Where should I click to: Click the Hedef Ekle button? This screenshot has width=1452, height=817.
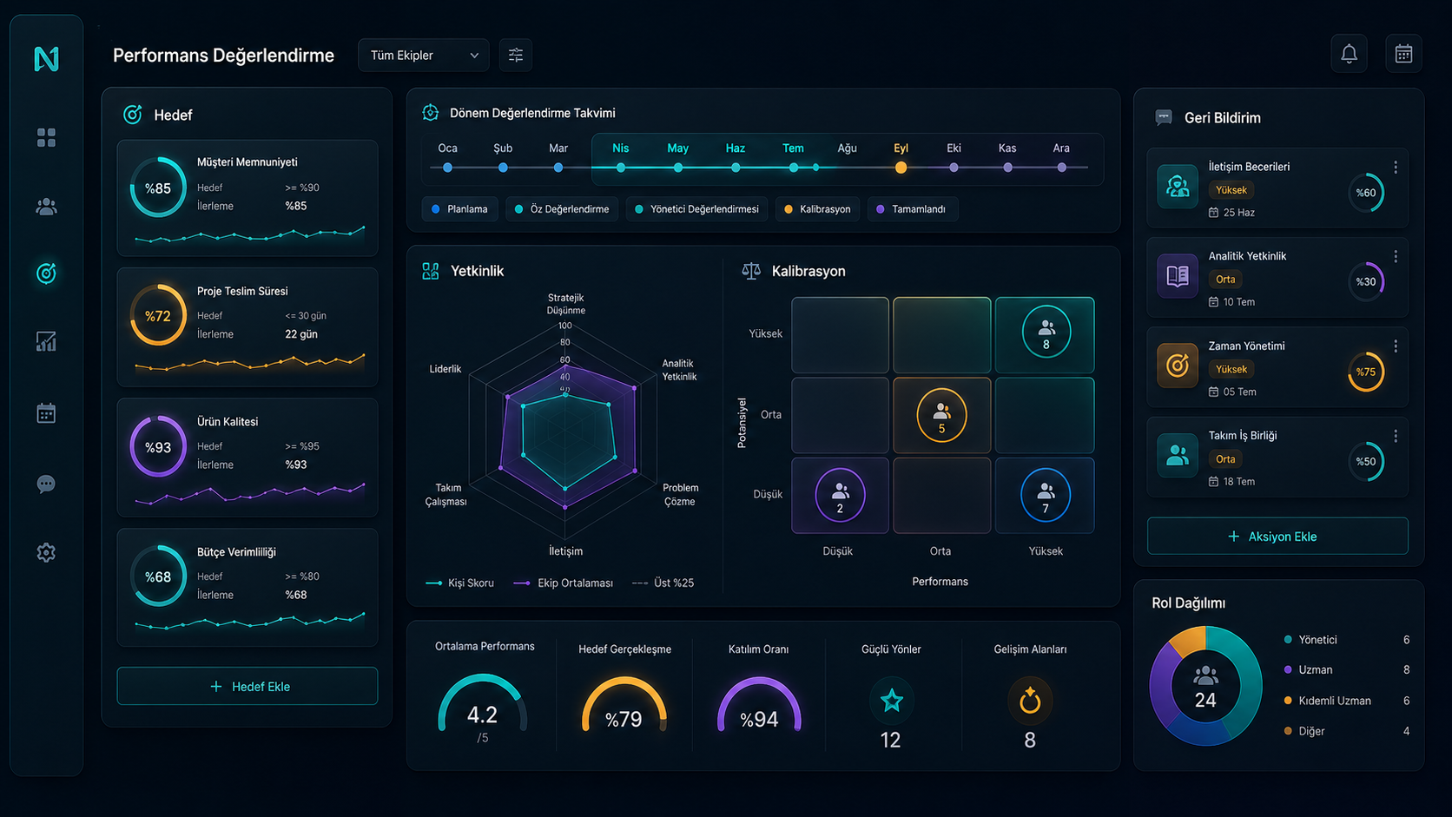tap(247, 686)
